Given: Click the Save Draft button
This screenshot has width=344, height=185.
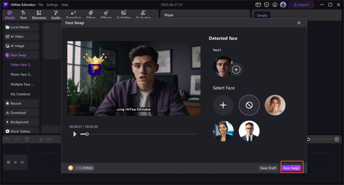Looking at the screenshot, I should click(x=268, y=168).
